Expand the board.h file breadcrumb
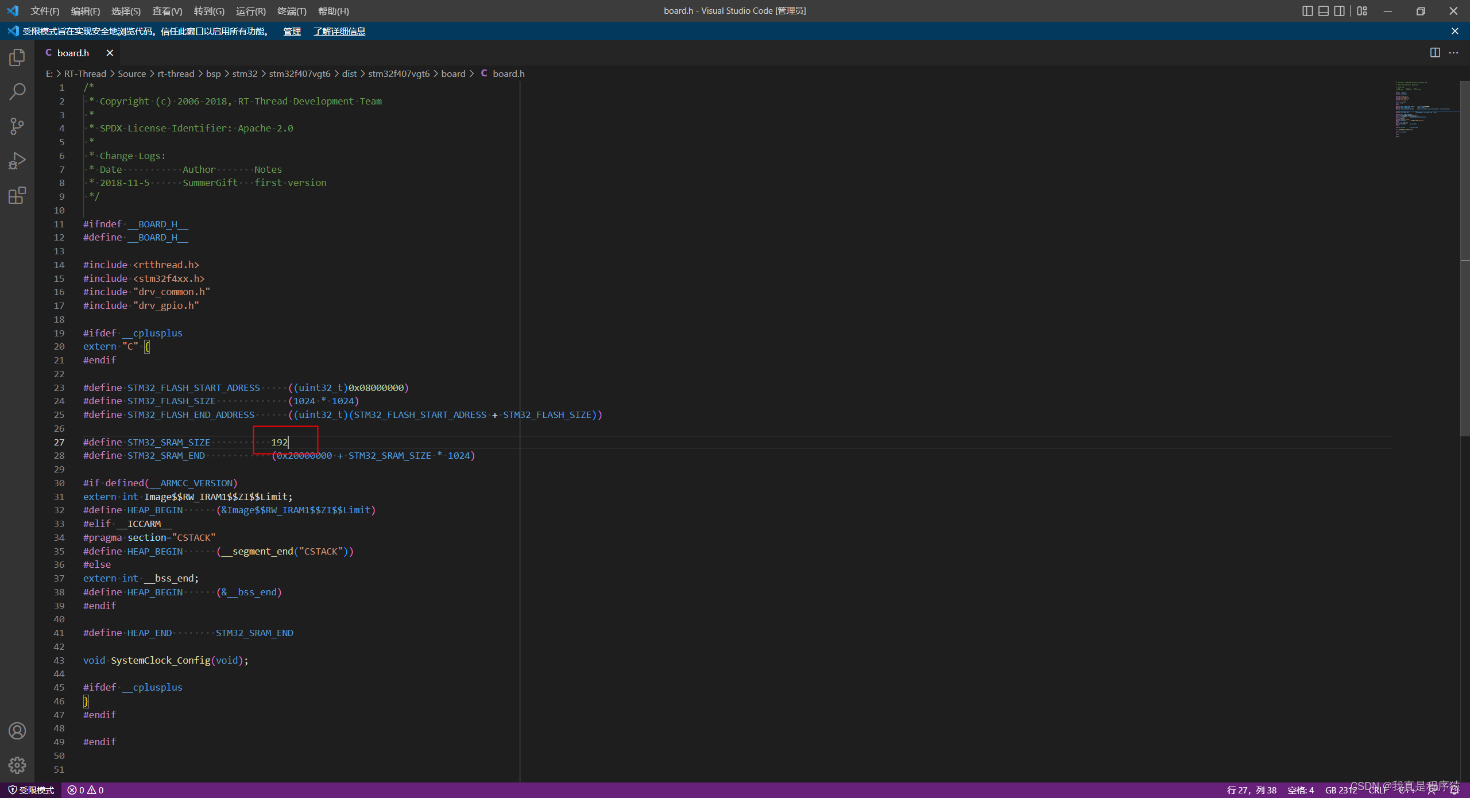1470x798 pixels. pyautogui.click(x=503, y=73)
